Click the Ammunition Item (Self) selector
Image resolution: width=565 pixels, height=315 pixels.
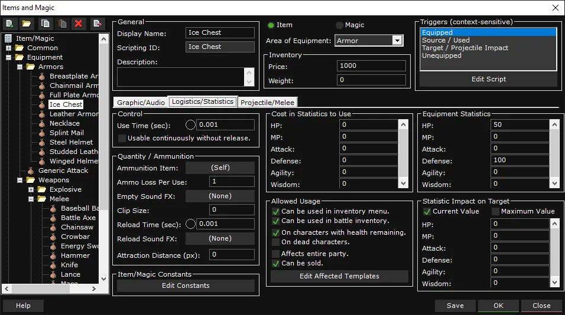220,168
